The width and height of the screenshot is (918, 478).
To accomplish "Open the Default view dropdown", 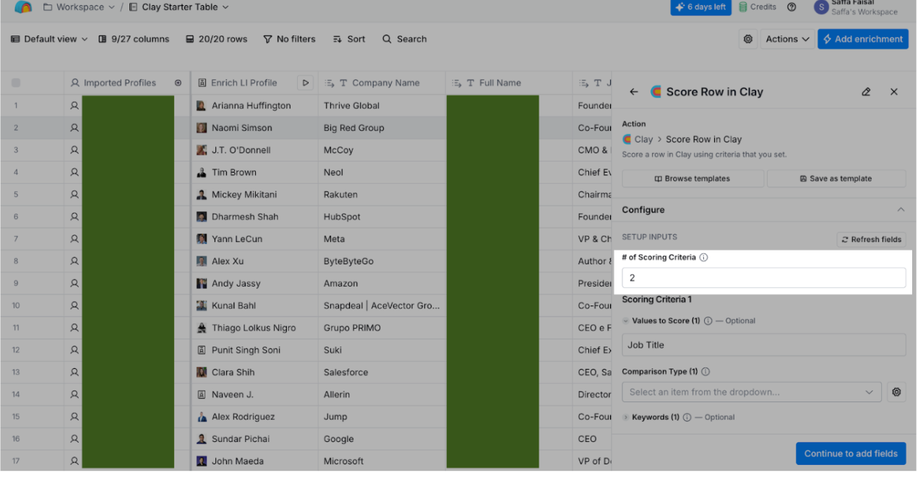I will pyautogui.click(x=49, y=39).
